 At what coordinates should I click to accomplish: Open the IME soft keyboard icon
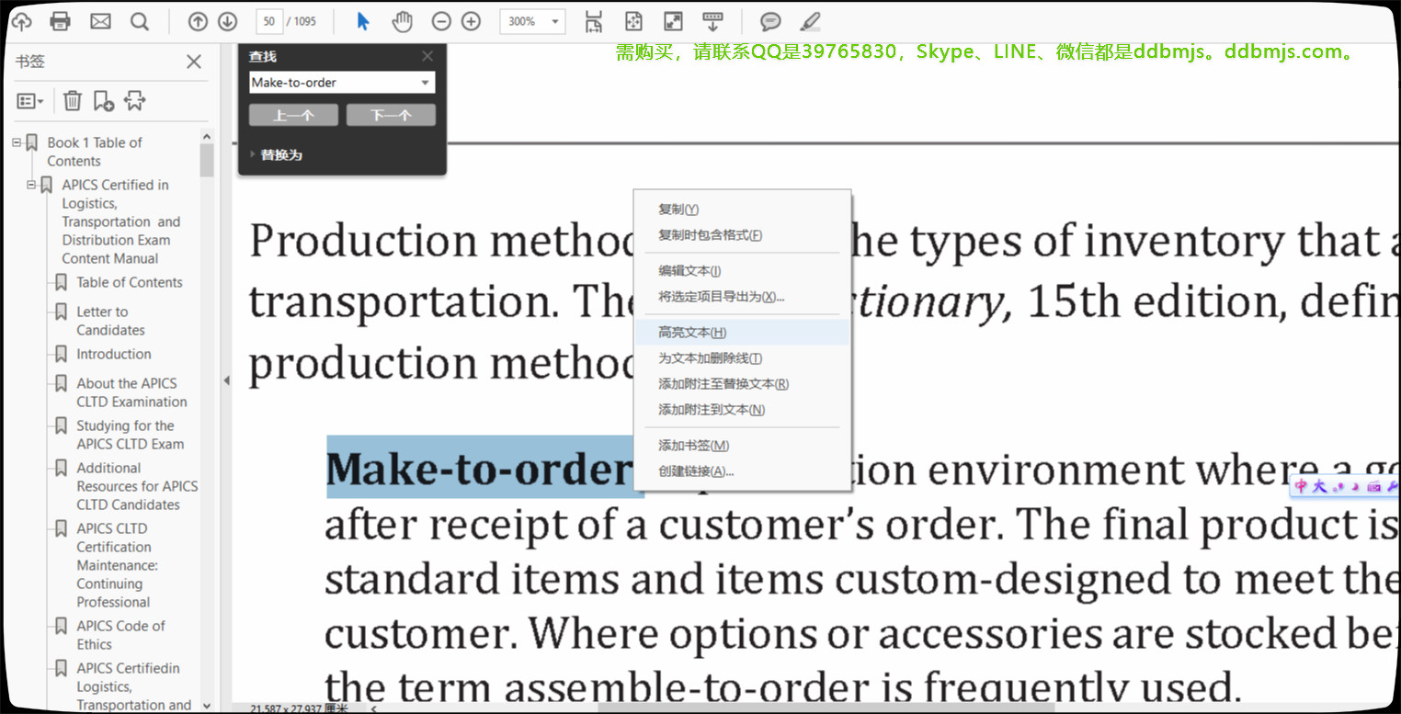click(1374, 487)
